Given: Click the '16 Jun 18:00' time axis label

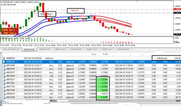Looking at the screenshot, I should [x=51, y=45].
